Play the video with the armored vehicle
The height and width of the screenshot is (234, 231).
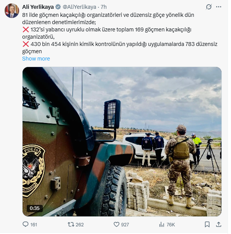click(x=122, y=141)
